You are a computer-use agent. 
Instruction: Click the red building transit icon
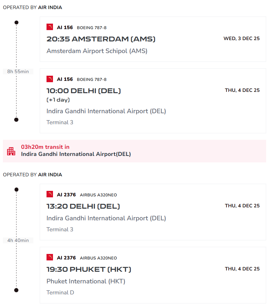tap(11, 151)
